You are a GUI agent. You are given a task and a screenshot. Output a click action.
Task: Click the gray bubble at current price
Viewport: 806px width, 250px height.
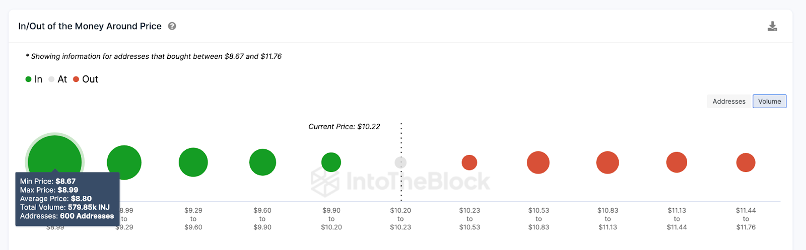point(400,162)
